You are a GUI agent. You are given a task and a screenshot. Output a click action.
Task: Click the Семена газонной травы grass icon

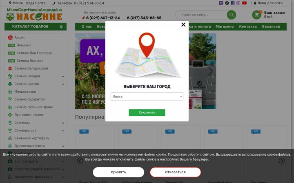tap(10, 107)
